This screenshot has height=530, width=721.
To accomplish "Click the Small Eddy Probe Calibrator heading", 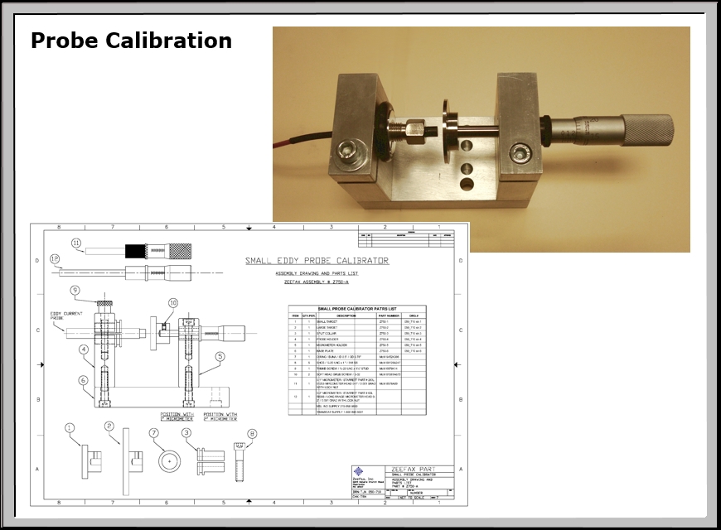I will pyautogui.click(x=317, y=261).
